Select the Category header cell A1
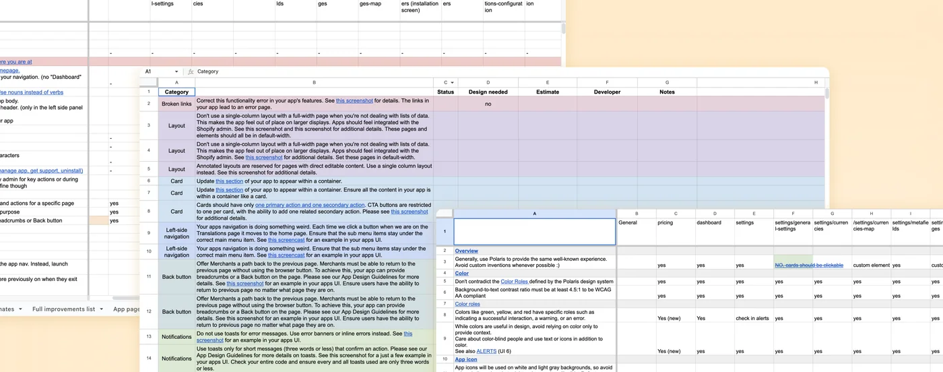The width and height of the screenshot is (943, 372). pos(177,92)
